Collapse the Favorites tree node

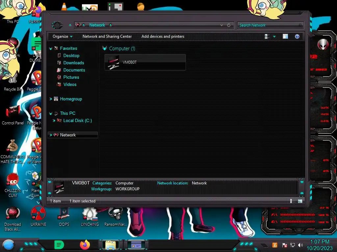51,49
